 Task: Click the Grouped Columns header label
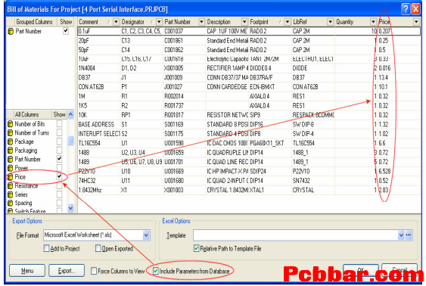pyautogui.click(x=34, y=22)
